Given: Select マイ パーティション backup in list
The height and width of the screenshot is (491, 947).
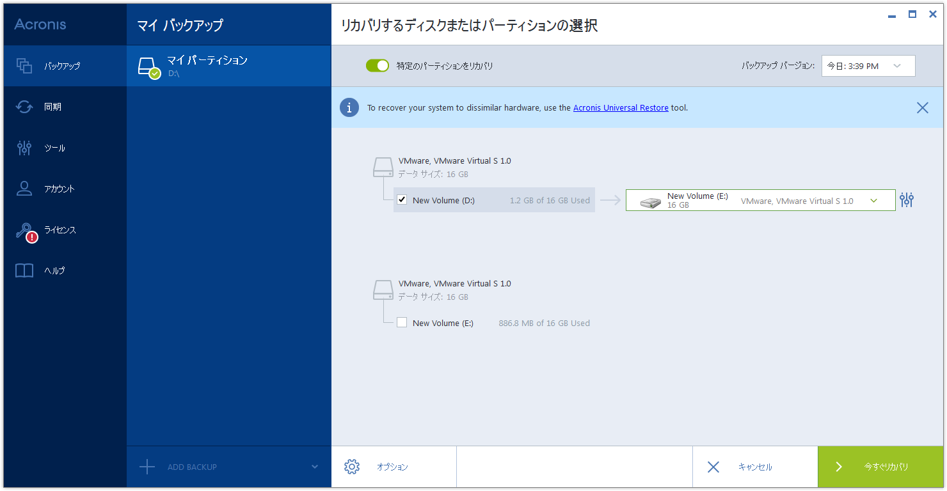Looking at the screenshot, I should coord(228,66).
